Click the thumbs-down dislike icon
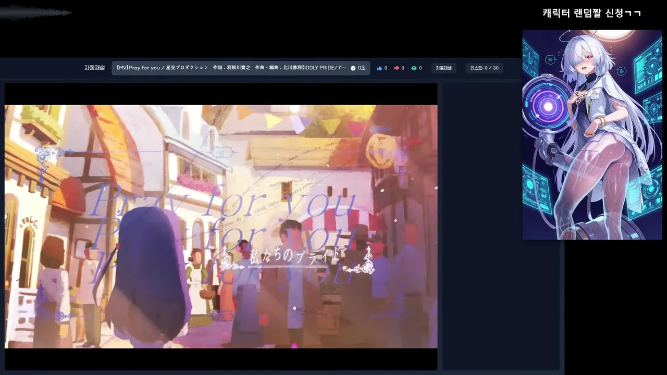The height and width of the screenshot is (375, 667). (x=397, y=68)
